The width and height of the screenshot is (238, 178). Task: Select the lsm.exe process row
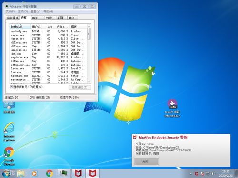(49, 72)
